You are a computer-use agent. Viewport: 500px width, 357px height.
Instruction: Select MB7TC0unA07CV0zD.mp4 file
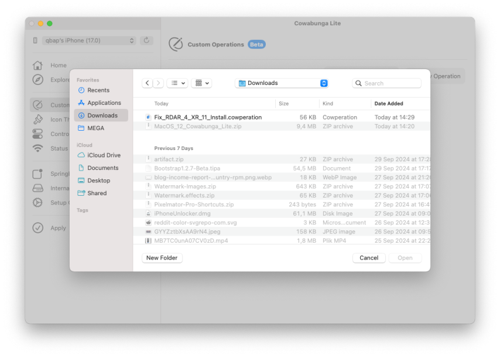pos(282,240)
